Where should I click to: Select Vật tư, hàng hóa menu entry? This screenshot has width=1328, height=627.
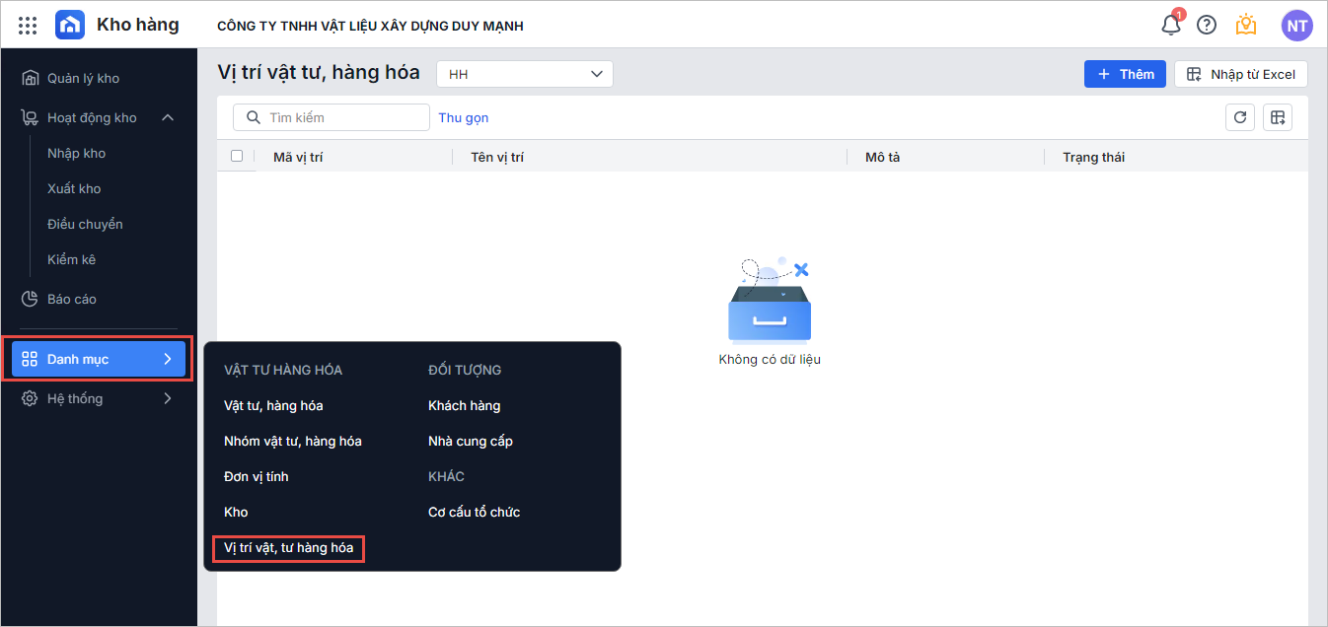(273, 405)
